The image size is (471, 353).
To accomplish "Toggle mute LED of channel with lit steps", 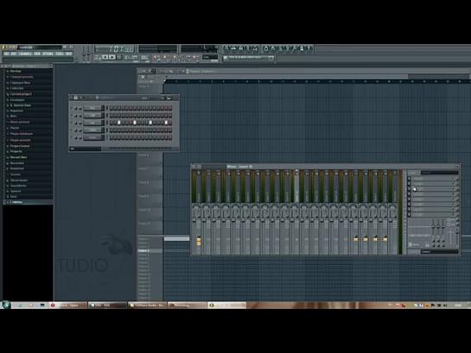I will 72,123.
